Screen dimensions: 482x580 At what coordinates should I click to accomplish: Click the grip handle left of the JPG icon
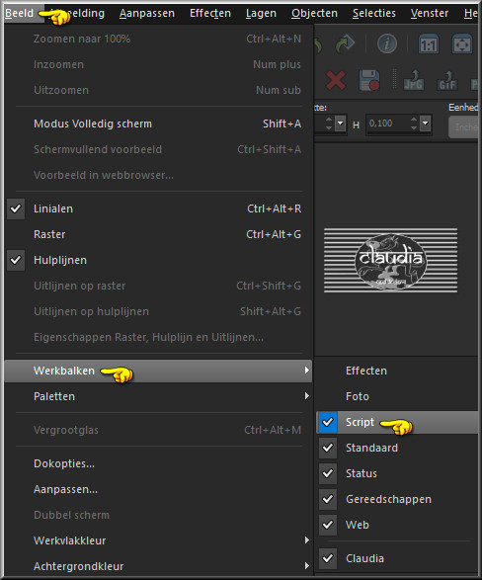[x=394, y=79]
